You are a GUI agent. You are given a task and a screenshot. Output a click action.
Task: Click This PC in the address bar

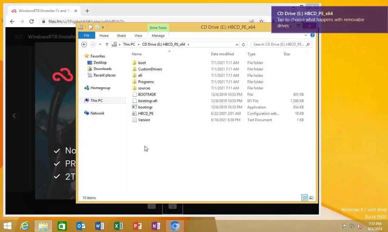pos(129,44)
